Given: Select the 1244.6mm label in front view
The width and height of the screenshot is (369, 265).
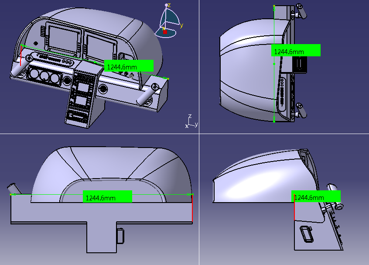Looking at the screenshot, I should coord(107,196).
